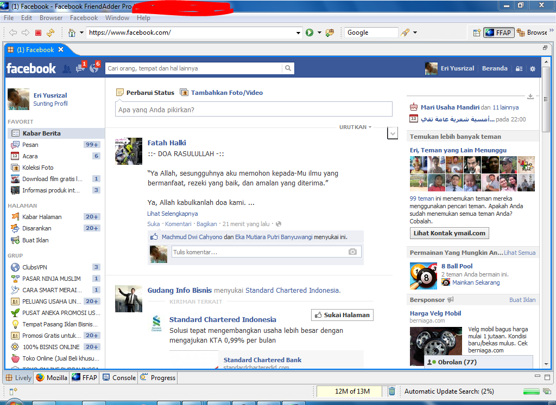The height and width of the screenshot is (405, 556).
Task: Click Mainkan Sekarang link
Action: point(476,282)
